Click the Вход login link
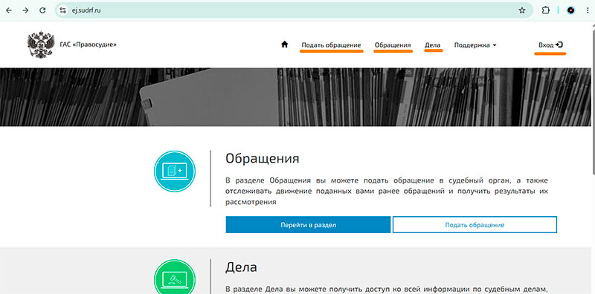The height and width of the screenshot is (294, 595). (x=550, y=45)
